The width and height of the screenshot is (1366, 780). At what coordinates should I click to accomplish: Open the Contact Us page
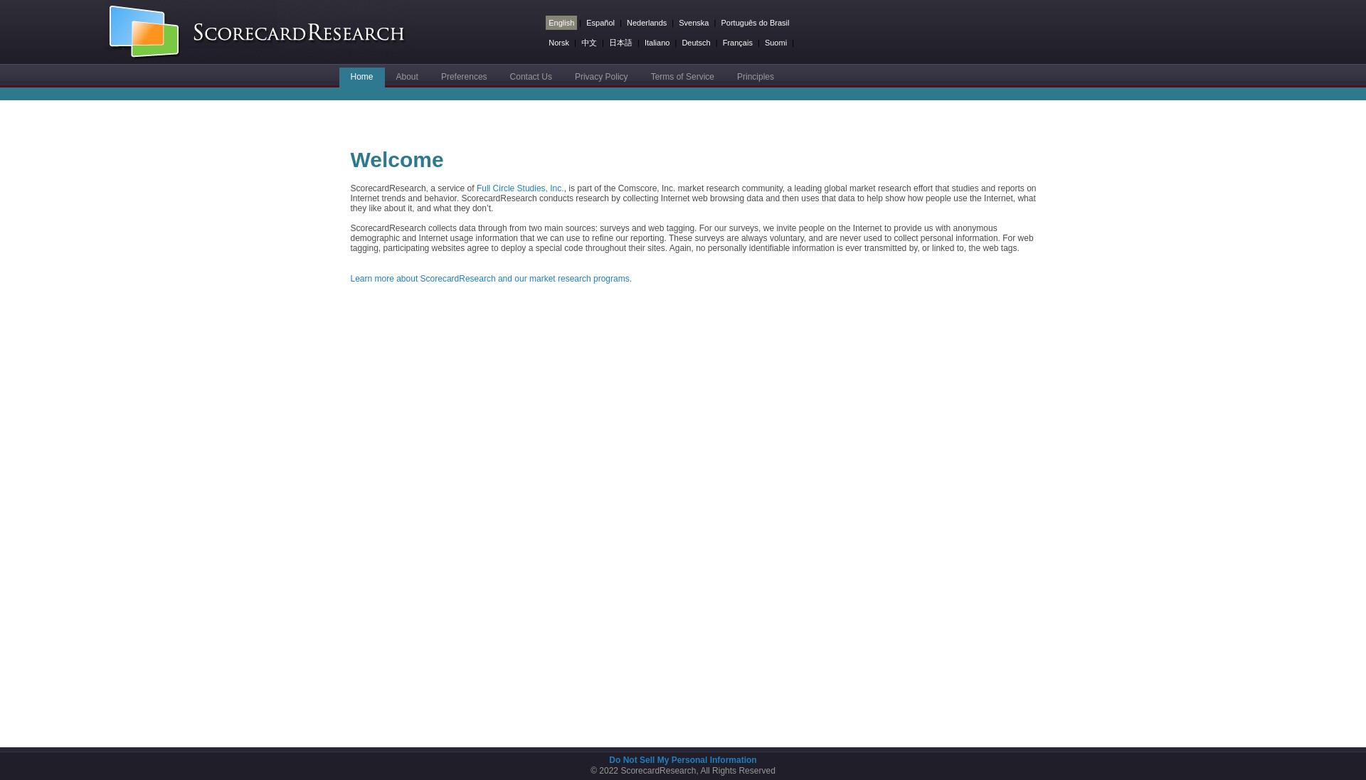tap(531, 77)
